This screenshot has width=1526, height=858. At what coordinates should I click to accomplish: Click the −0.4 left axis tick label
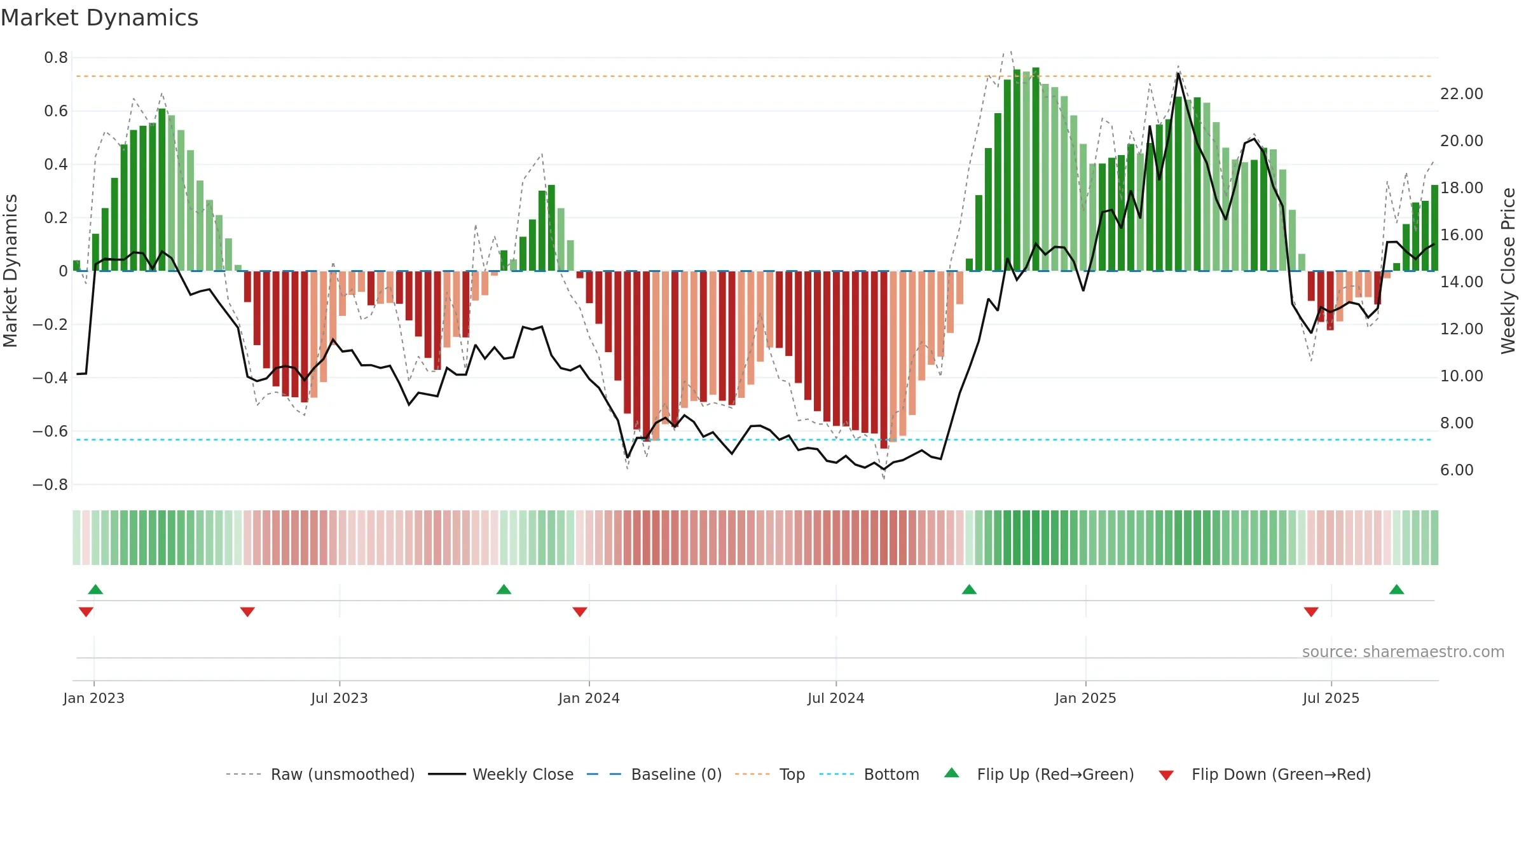click(x=50, y=378)
